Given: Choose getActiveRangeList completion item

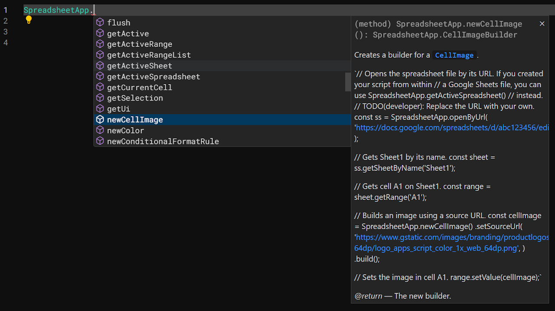Looking at the screenshot, I should tap(149, 55).
